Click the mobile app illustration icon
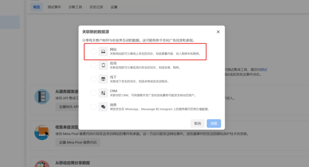Screen dimensions: 309x167 click(x=42, y=164)
